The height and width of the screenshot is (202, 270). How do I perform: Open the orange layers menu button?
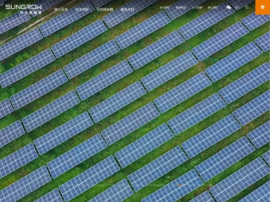point(262,7)
